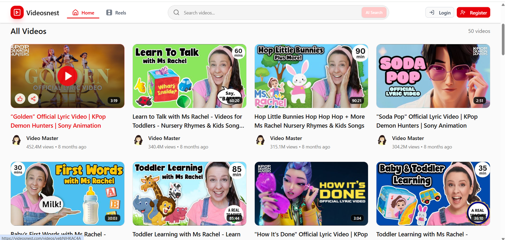Click Video Master avatar under Hop Little Bunnies
This screenshot has height=240, width=505.
pos(260,140)
